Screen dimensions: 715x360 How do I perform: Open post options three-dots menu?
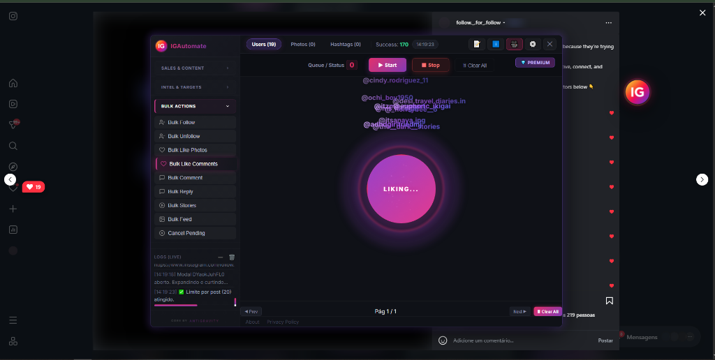click(x=609, y=23)
